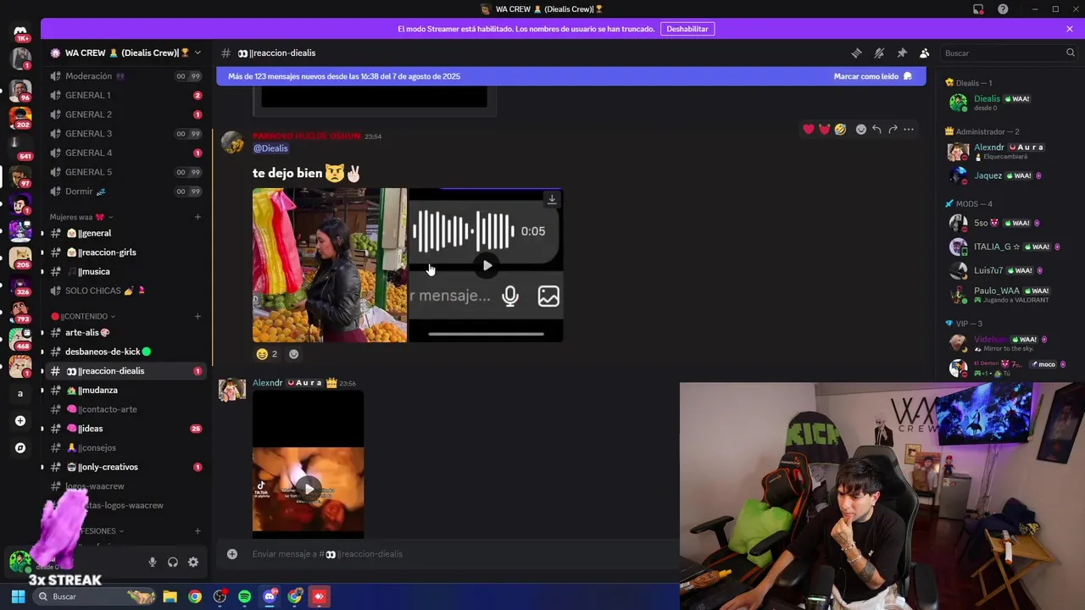
Task: Open the Explore servers compass icon
Action: click(20, 448)
